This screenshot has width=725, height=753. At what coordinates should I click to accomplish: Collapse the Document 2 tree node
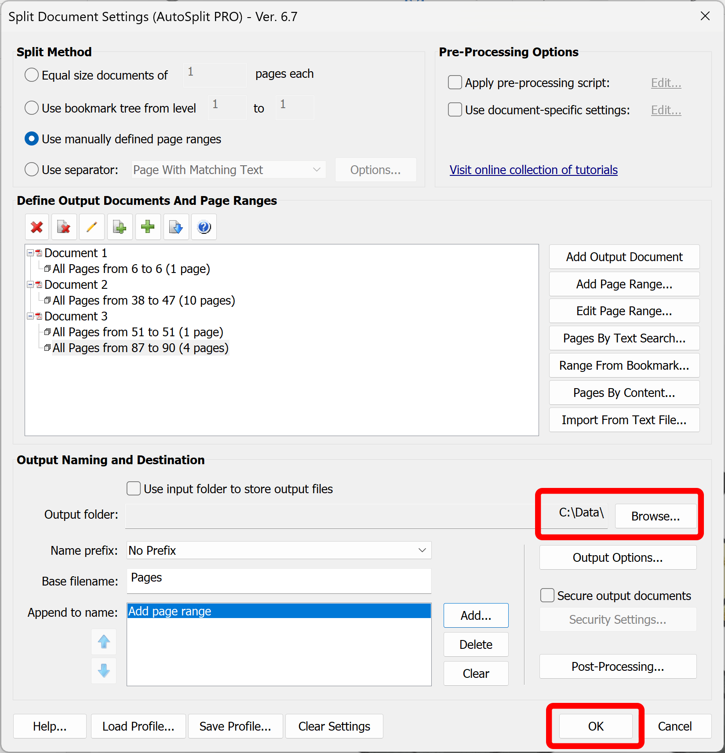(30, 284)
